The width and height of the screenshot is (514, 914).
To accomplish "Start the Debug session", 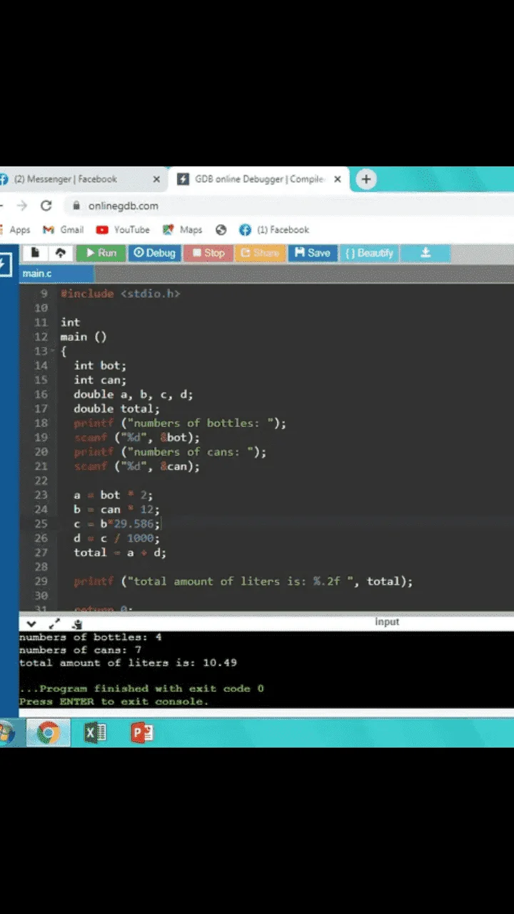I will click(155, 253).
